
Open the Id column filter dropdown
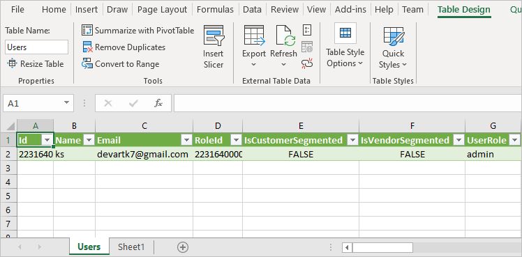pos(47,141)
